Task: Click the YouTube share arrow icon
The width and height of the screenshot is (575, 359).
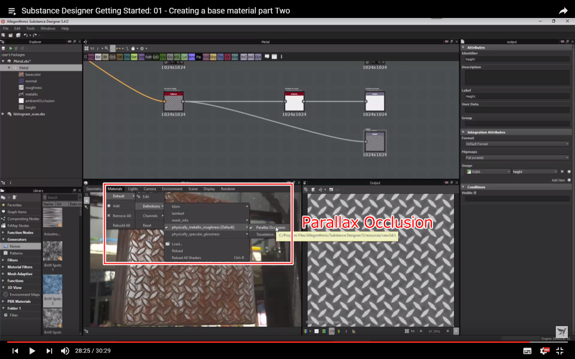Action: point(563,11)
